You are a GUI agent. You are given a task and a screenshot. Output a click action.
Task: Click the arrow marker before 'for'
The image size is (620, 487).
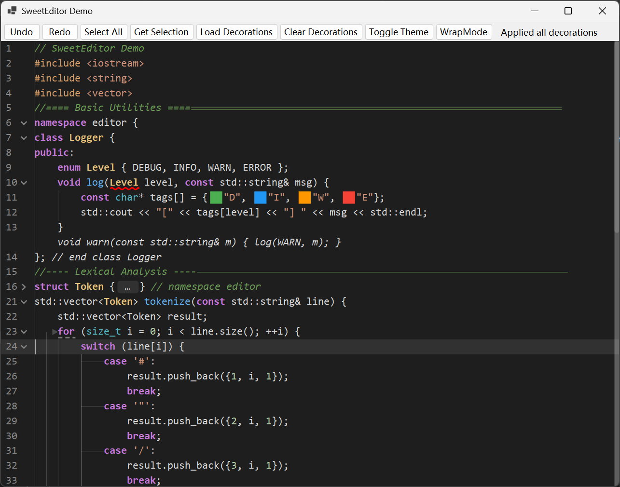[x=55, y=332]
